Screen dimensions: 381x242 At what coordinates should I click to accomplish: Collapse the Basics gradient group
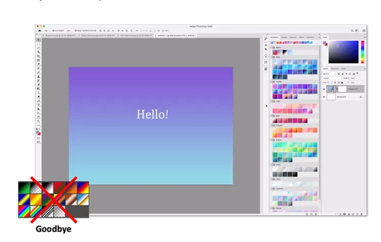click(x=271, y=48)
